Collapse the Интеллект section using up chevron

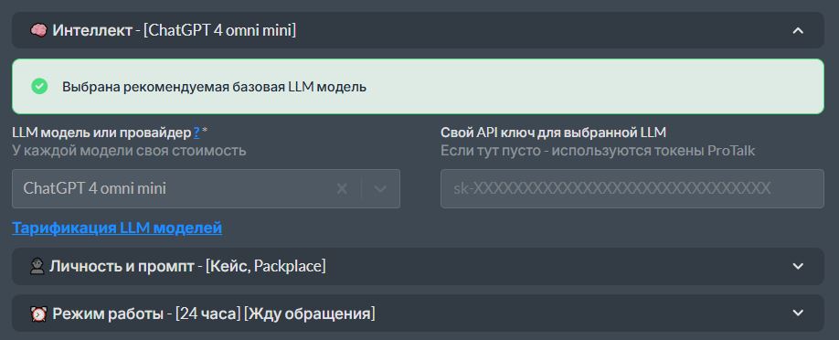point(798,30)
